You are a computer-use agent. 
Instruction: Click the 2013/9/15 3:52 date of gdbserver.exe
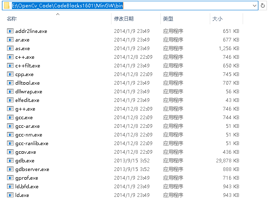[x=132, y=169]
